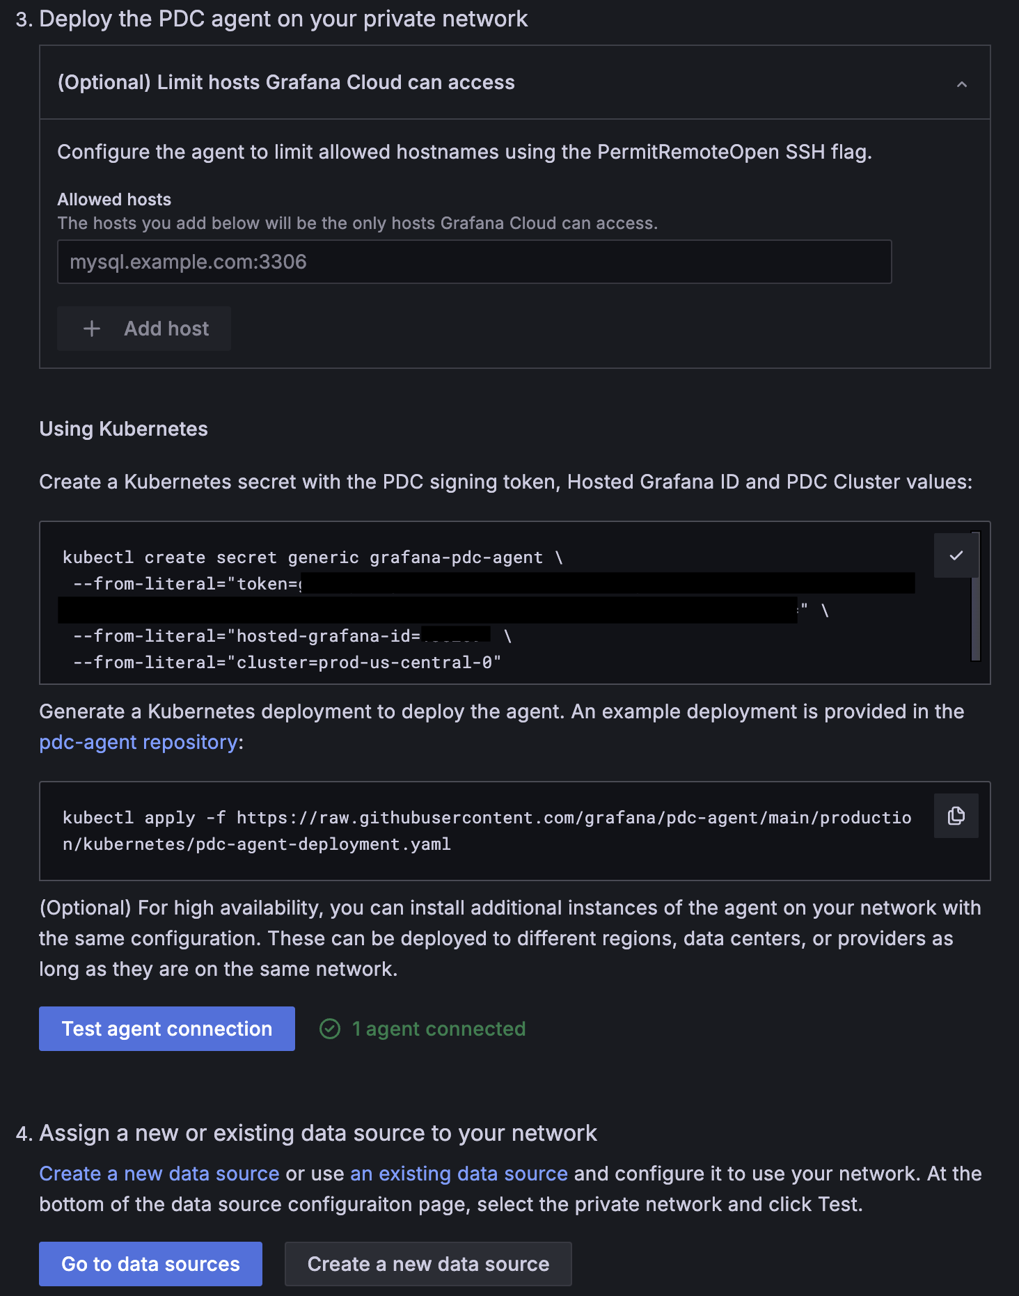
Task: Click the scrollbar of the secret code block
Action: coord(976,596)
